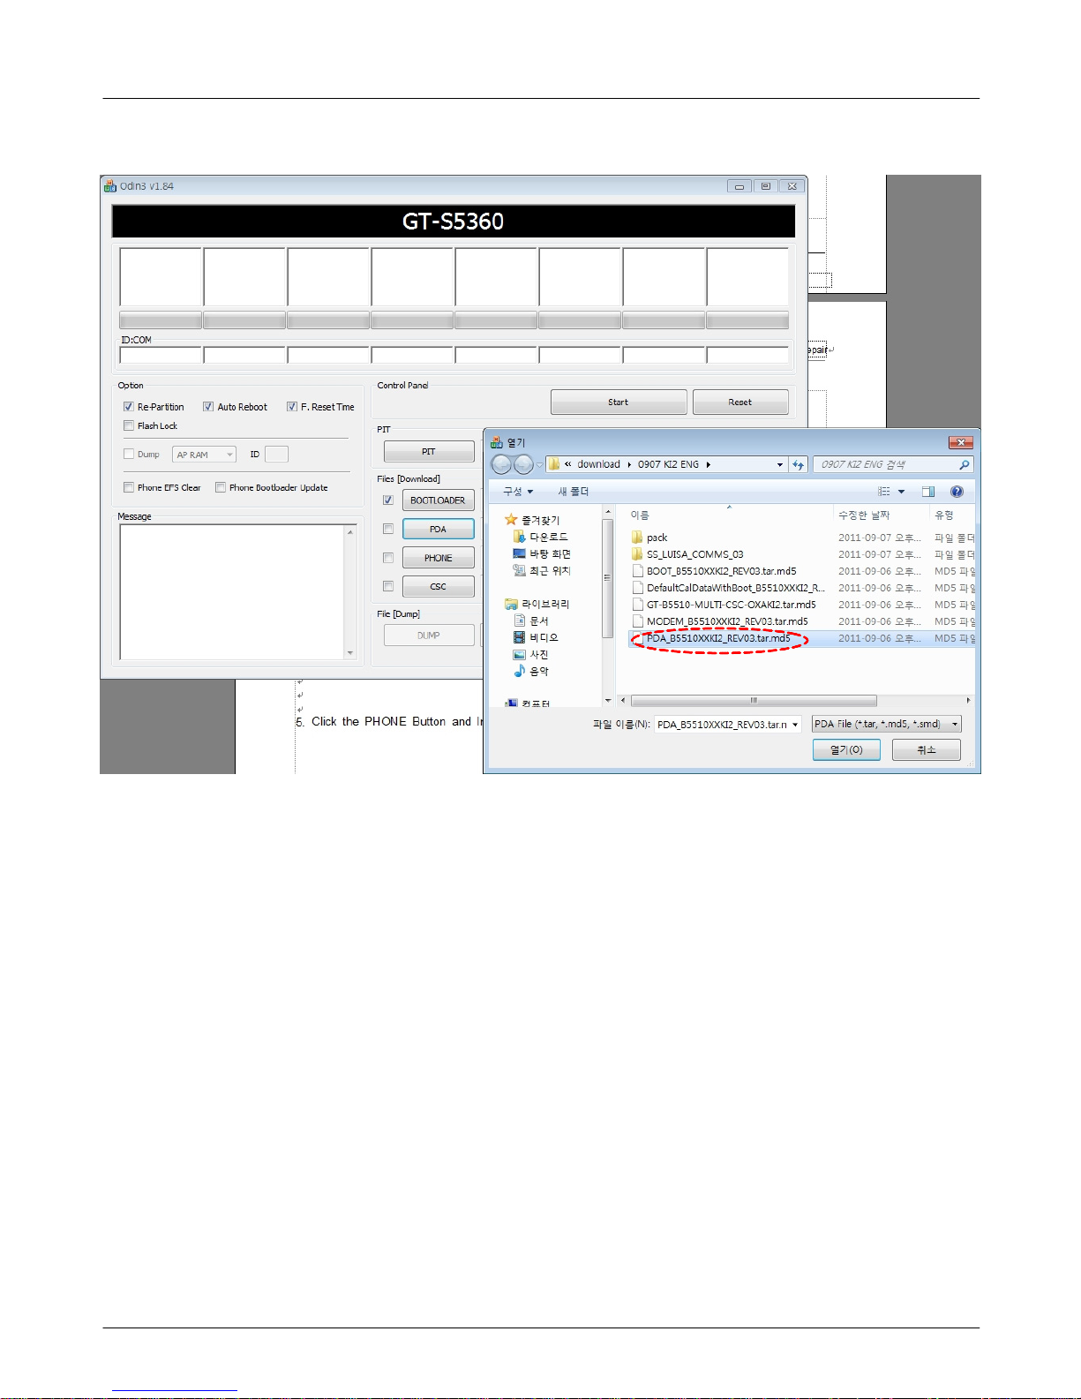Select MODEM_B5510XXKI2_REV03.tar.md5 file icon
This screenshot has height=1399, width=1081.
pos(637,621)
